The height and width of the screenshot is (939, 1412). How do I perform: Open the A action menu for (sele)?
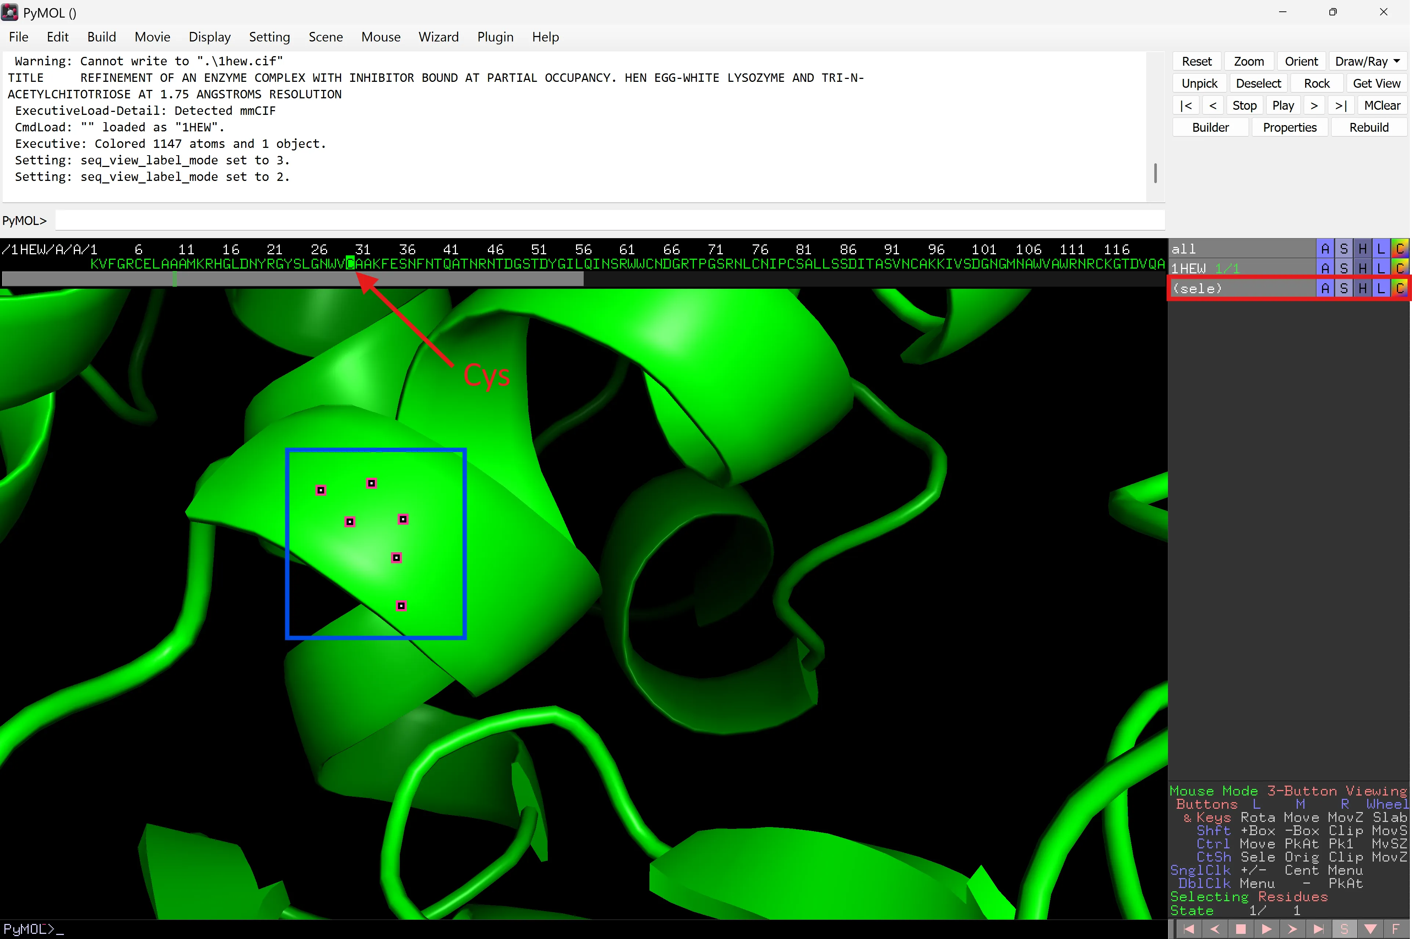tap(1325, 289)
